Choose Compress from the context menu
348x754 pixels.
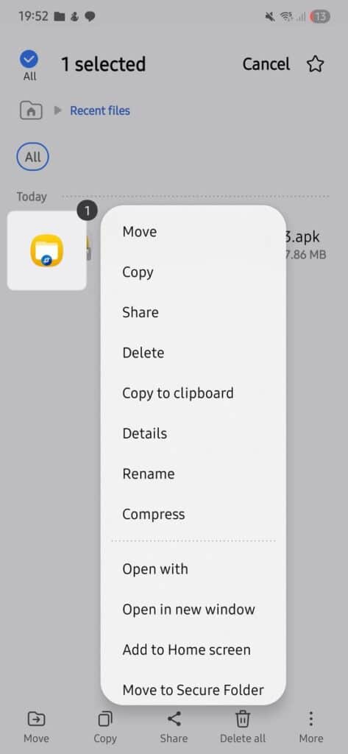pyautogui.click(x=153, y=514)
